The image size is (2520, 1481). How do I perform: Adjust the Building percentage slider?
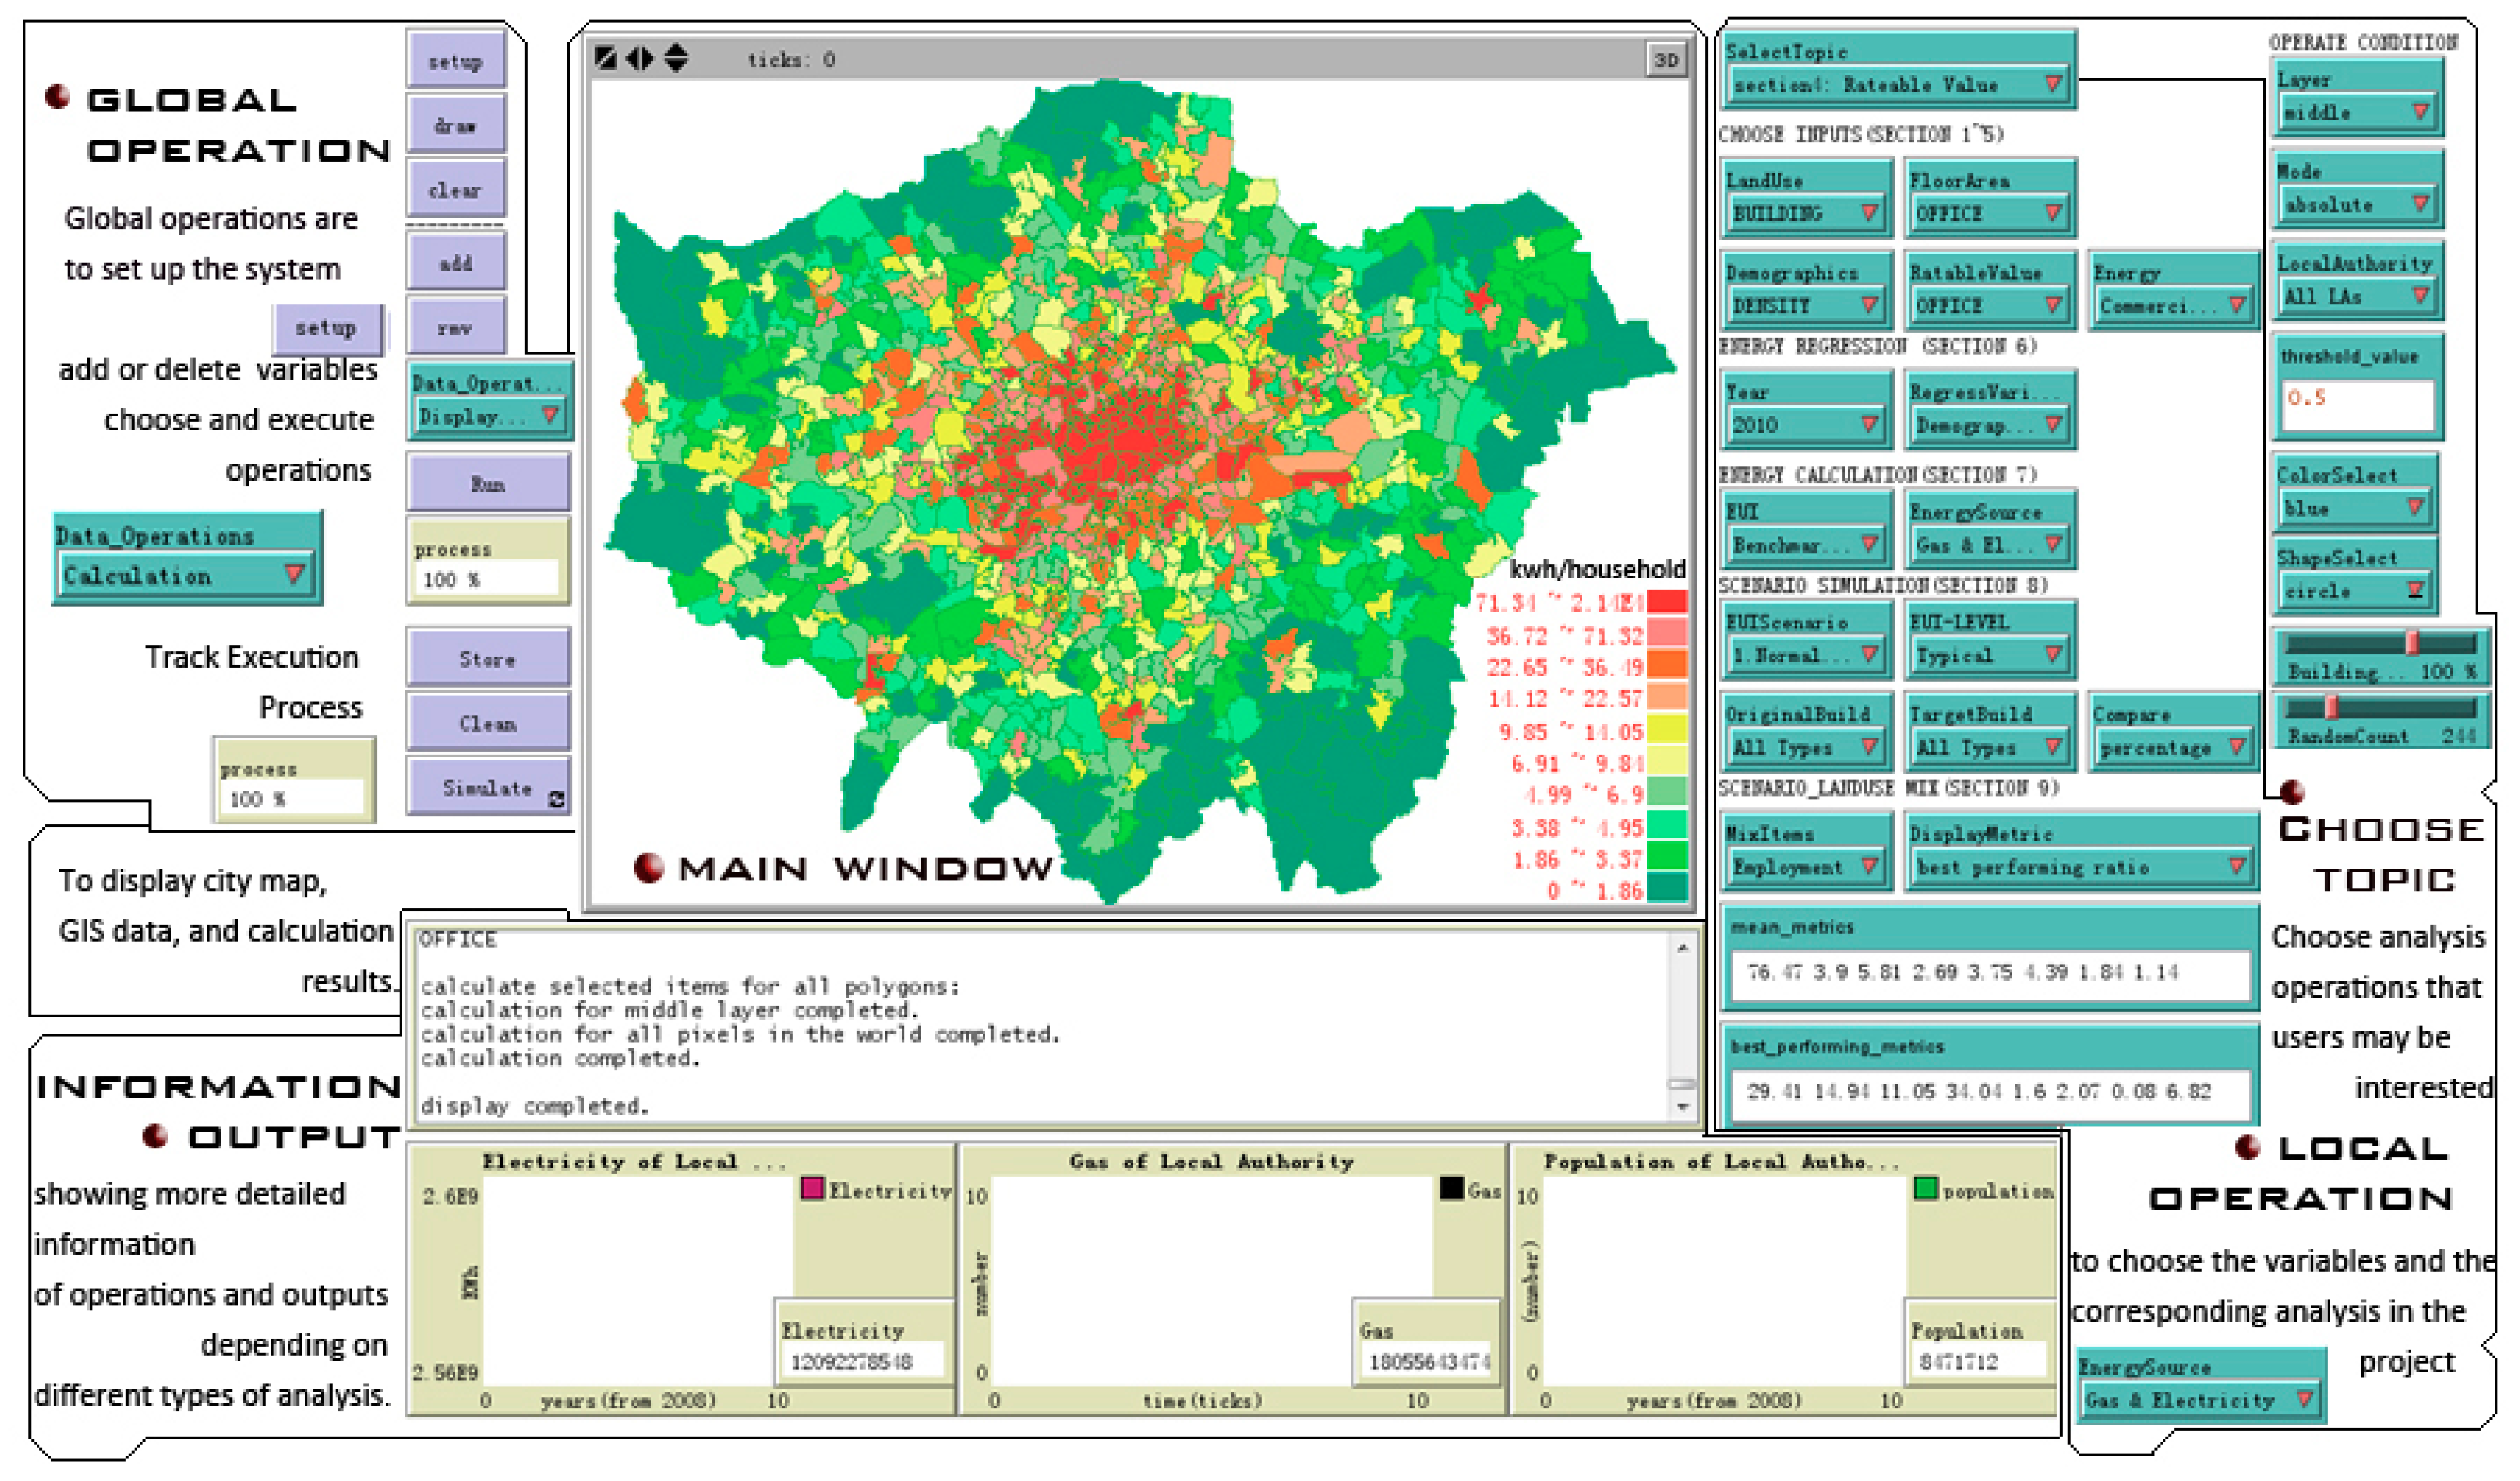coord(2412,643)
